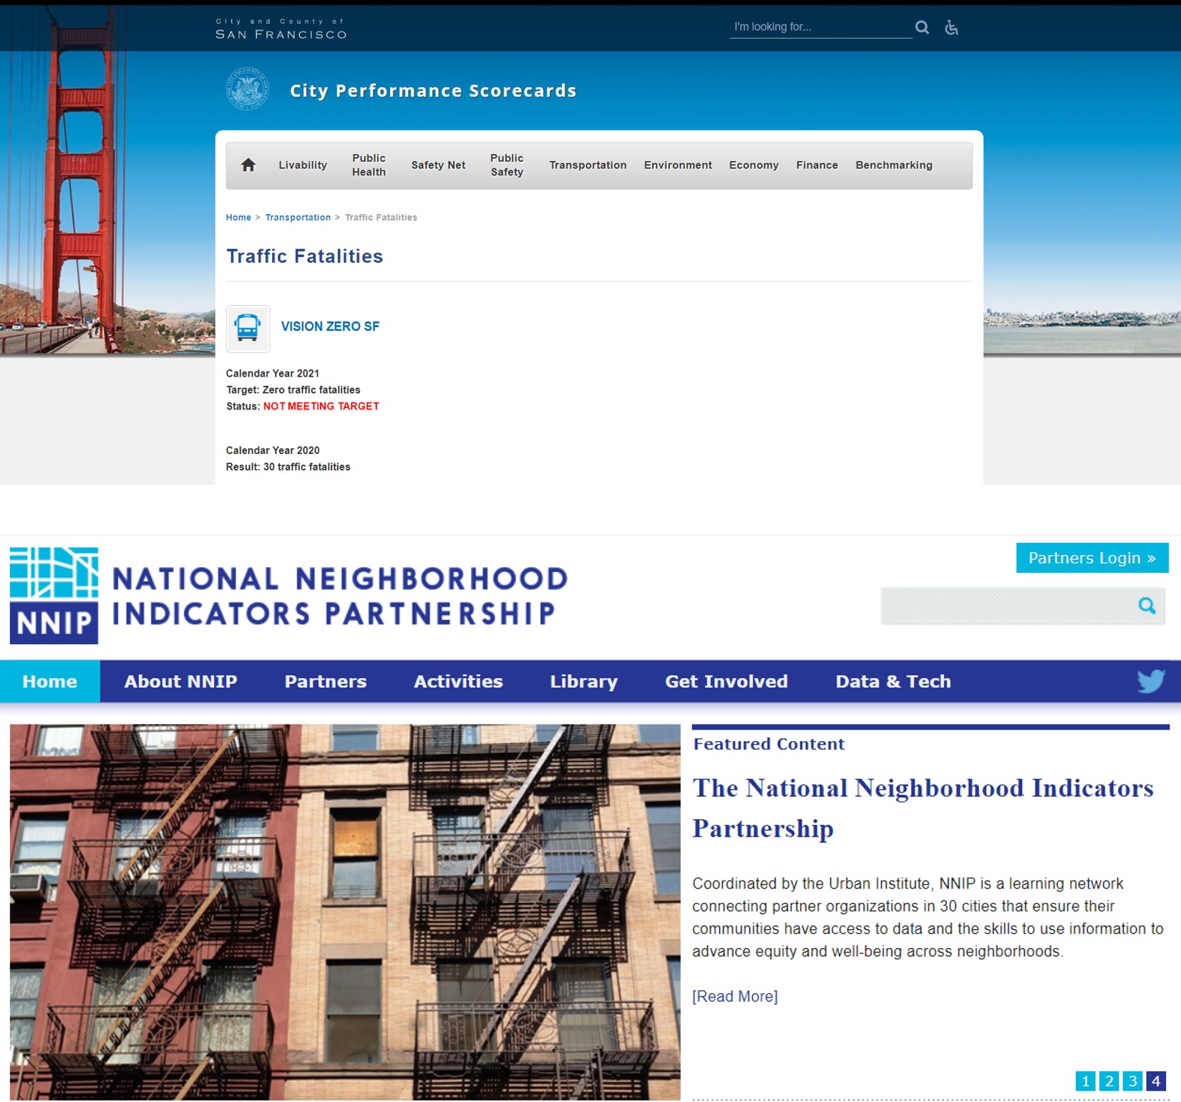Open the Public Health menu
This screenshot has height=1102, width=1181.
point(369,165)
